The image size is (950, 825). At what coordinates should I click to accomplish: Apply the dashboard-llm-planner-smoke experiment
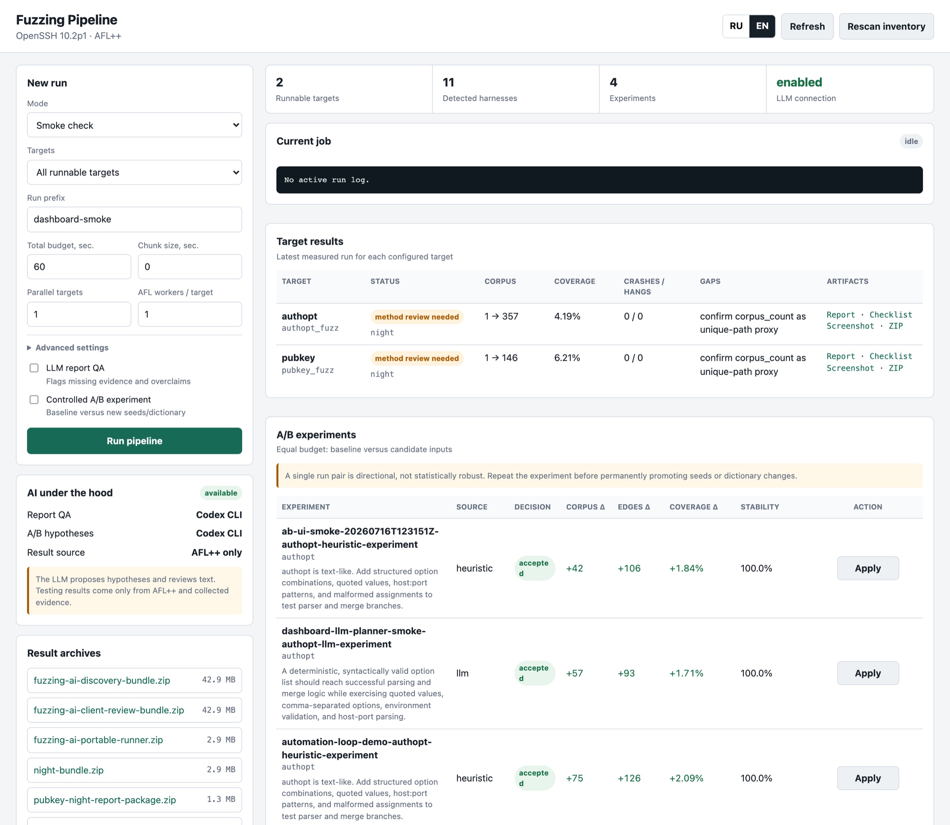[x=868, y=673]
